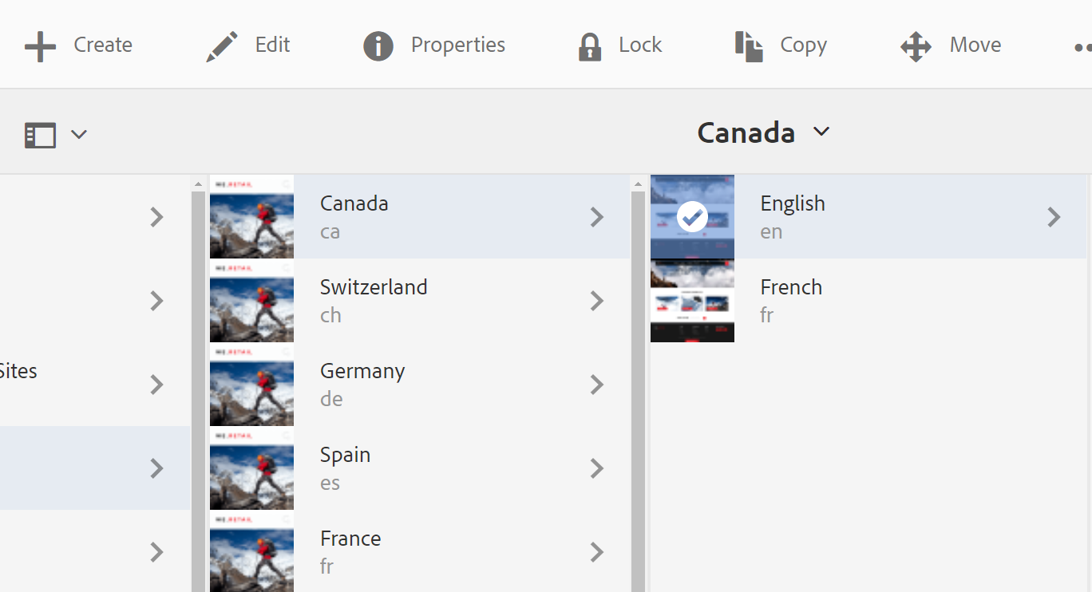Deselect the English page checkmark
The height and width of the screenshot is (592, 1092).
coord(692,216)
